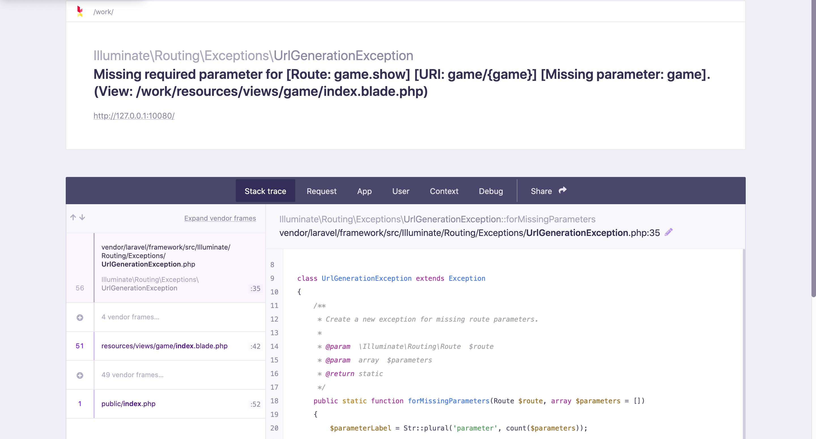Click the Expand vendor frames link
Screen dimensions: 816x439
(220, 218)
